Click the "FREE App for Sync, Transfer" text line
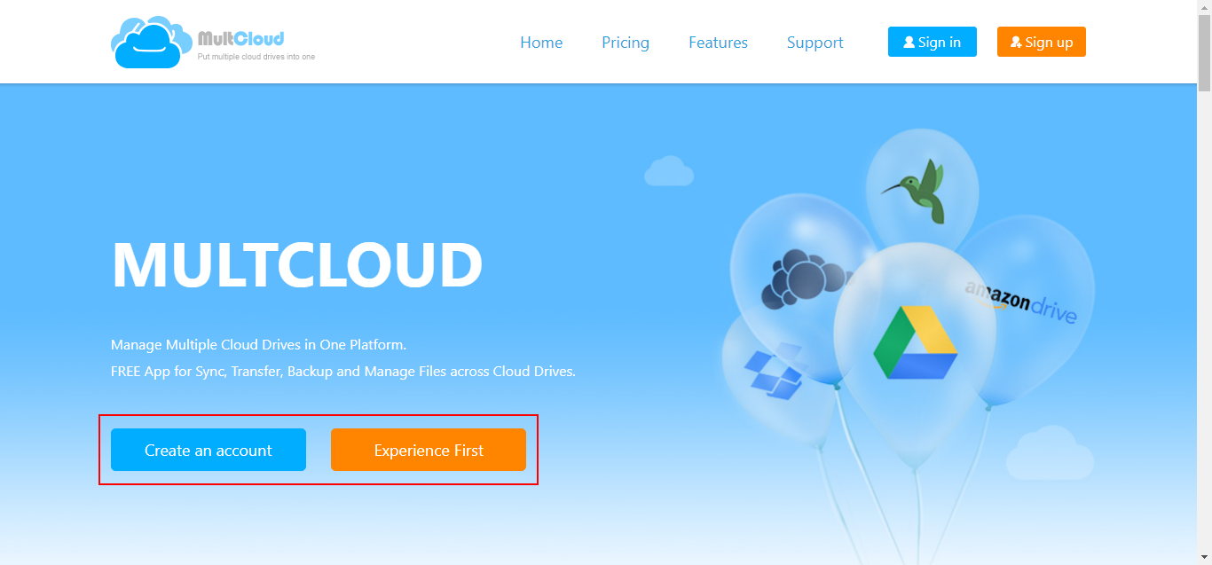The image size is (1212, 565). [343, 371]
